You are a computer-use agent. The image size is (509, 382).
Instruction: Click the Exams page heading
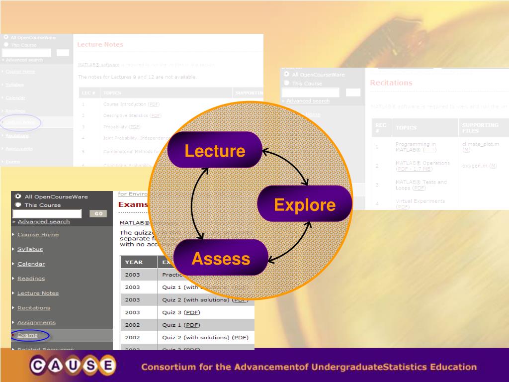[133, 204]
